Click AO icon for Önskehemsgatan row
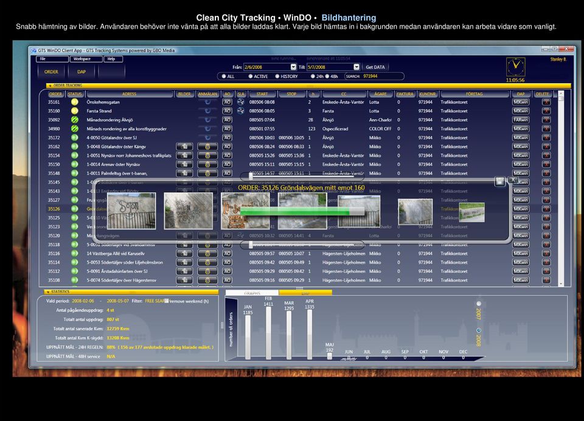Image resolution: width=584 pixels, height=421 pixels. [227, 102]
